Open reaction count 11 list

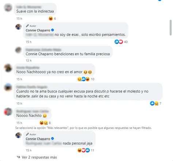(92, 150)
